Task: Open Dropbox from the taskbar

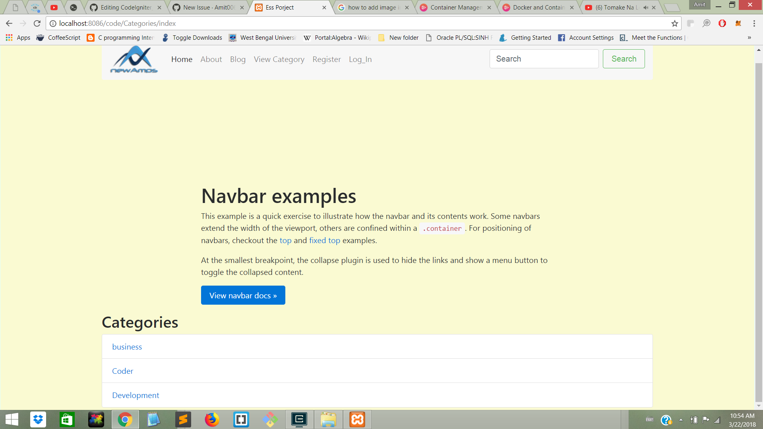Action: 38,419
